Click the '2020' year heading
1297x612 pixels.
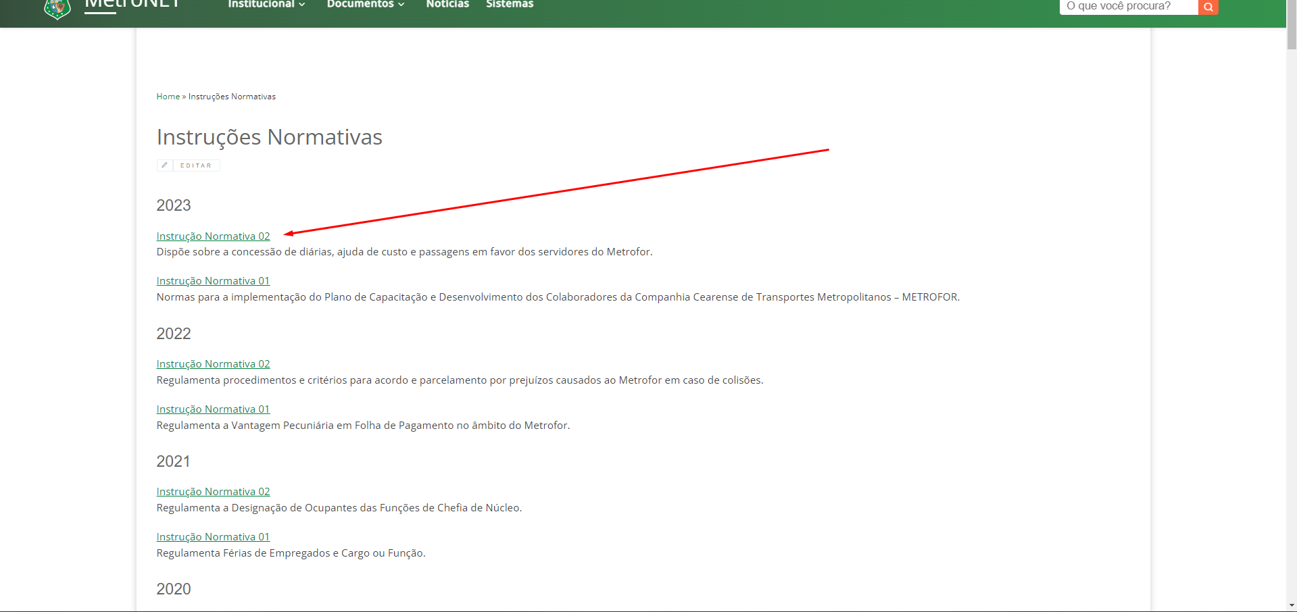click(174, 589)
